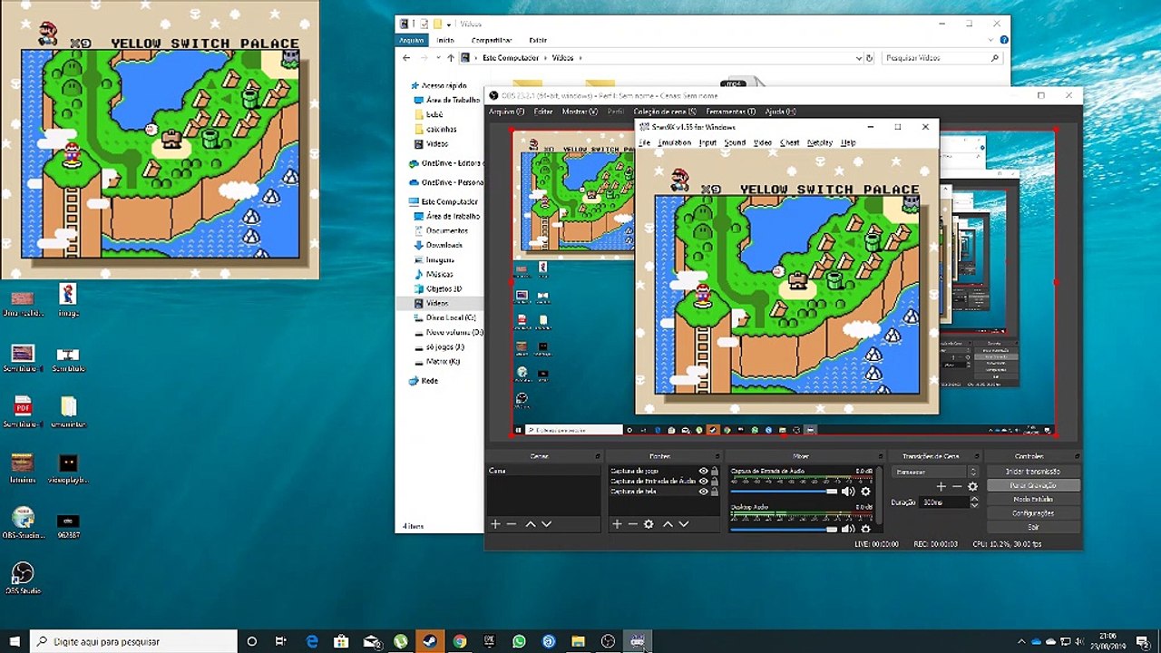1161x653 pixels.
Task: Click Sair button in OBS controls
Action: click(x=1033, y=526)
